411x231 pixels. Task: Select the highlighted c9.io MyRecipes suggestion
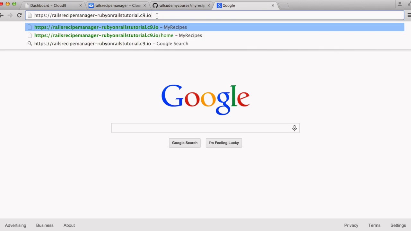[x=214, y=27]
